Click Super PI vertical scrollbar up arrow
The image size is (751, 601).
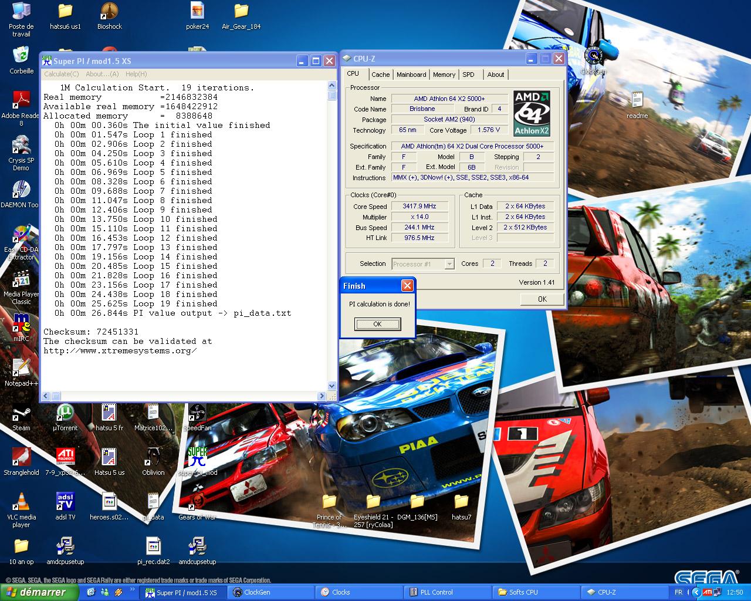332,87
